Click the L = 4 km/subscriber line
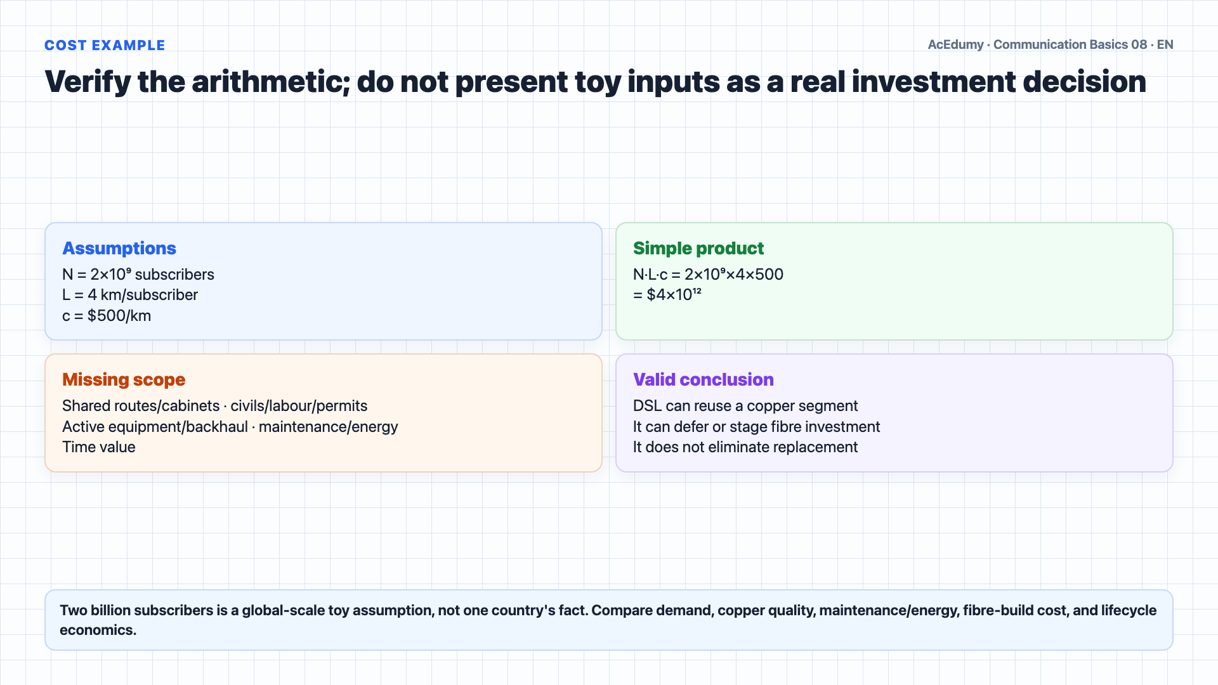 pos(130,295)
